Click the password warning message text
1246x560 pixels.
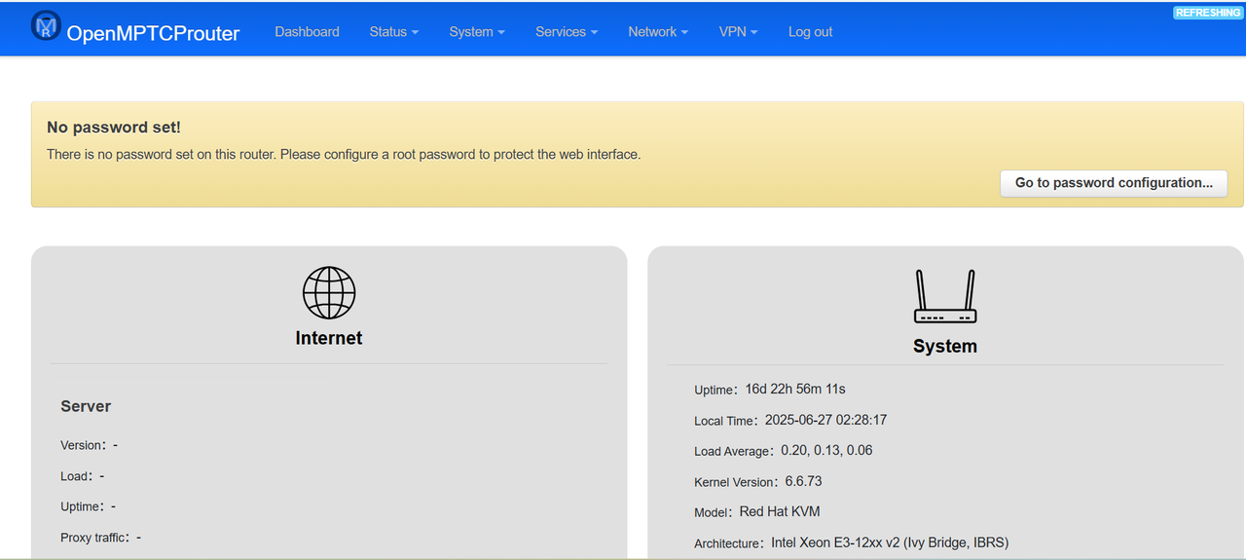[x=344, y=154]
